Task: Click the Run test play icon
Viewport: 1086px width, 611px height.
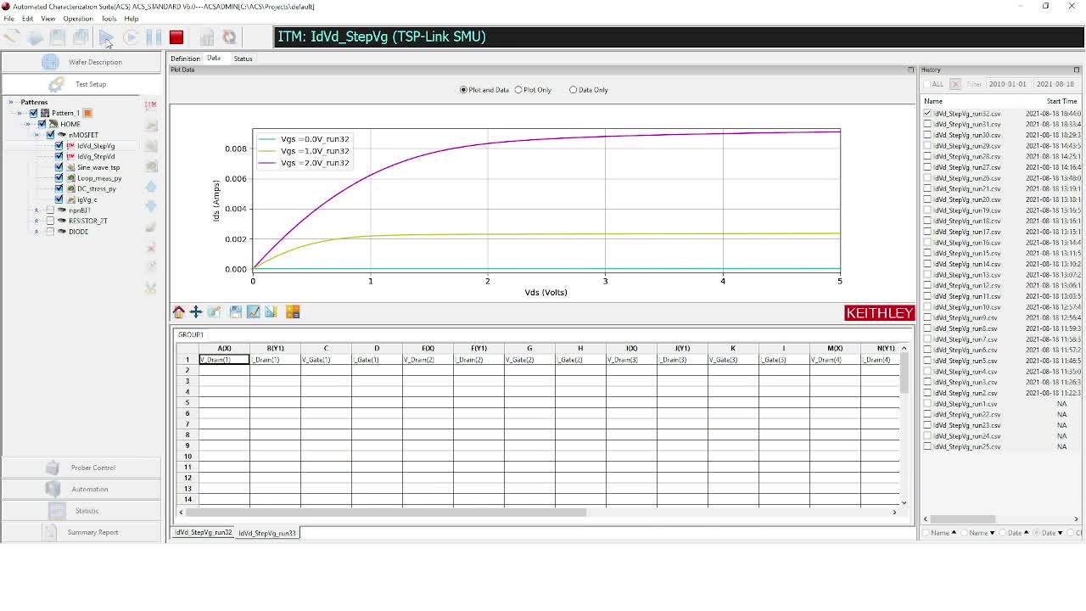Action: coord(106,37)
